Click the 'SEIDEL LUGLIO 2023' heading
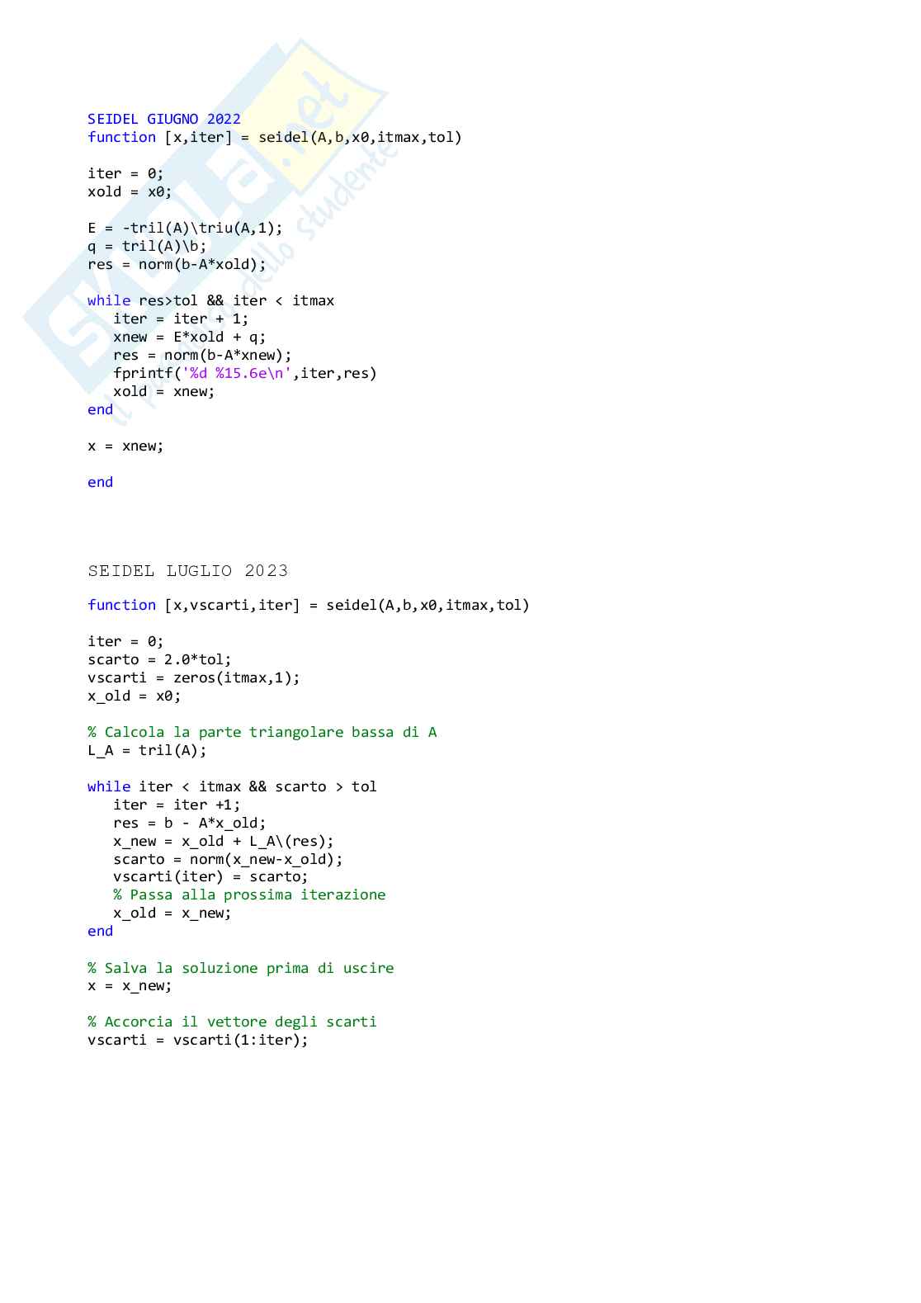The height and width of the screenshot is (1303, 921). (x=188, y=571)
